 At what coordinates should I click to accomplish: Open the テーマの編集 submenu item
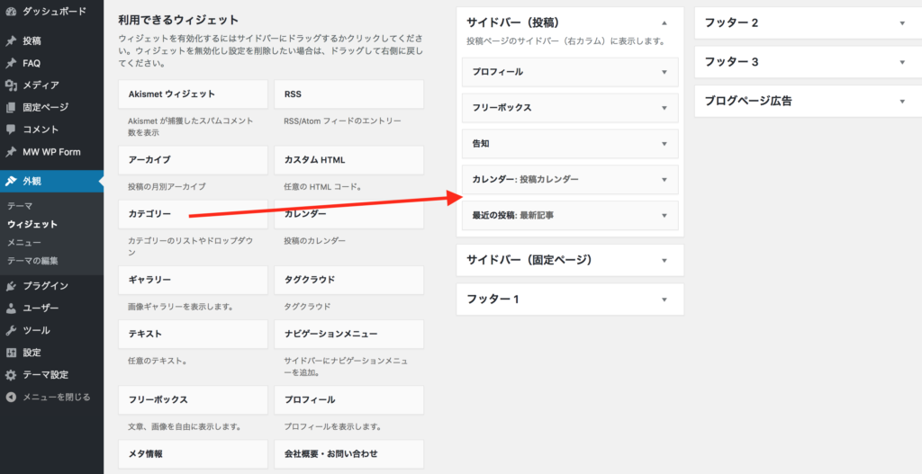[32, 261]
